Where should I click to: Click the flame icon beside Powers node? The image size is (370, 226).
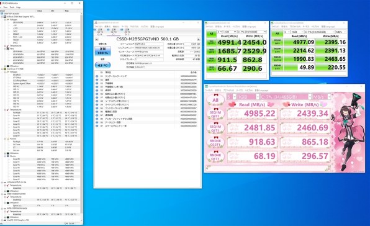pos(8,138)
